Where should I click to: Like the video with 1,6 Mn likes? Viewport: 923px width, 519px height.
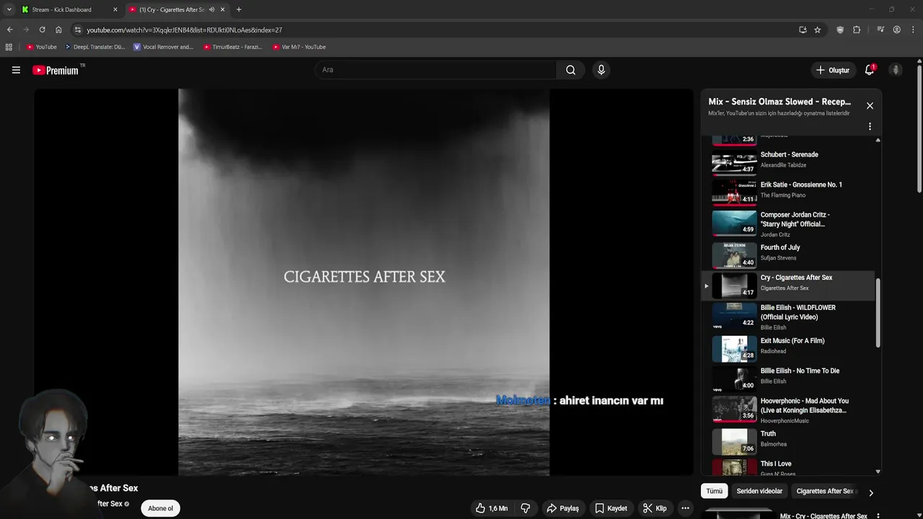tap(491, 508)
